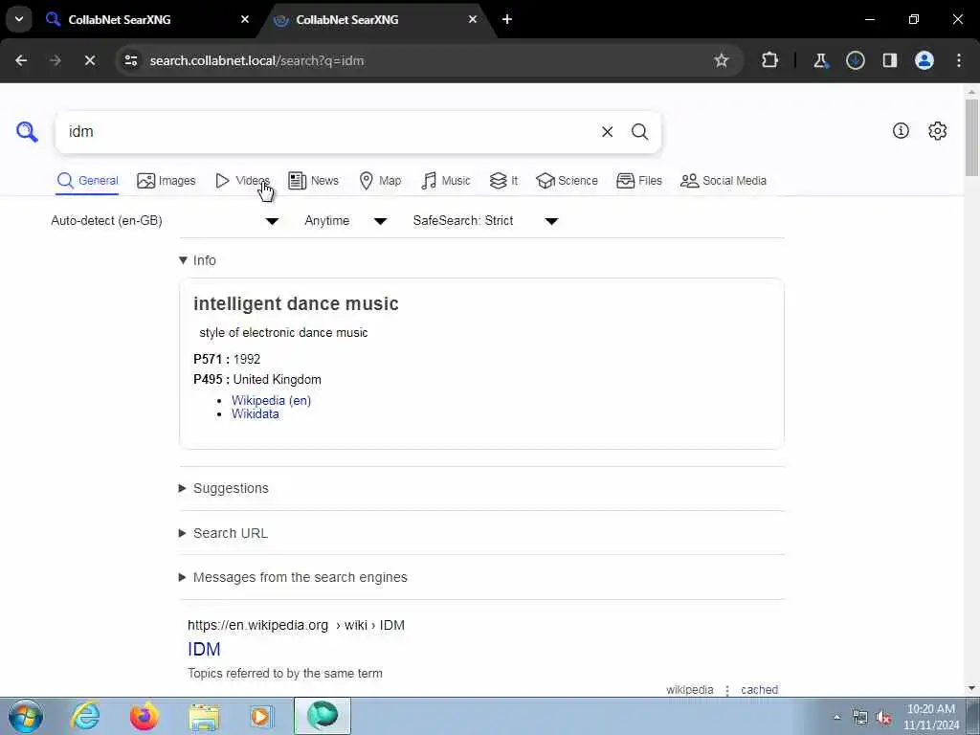Switch to the News category tab
Screen dimensions: 980x735
[x=313, y=181]
